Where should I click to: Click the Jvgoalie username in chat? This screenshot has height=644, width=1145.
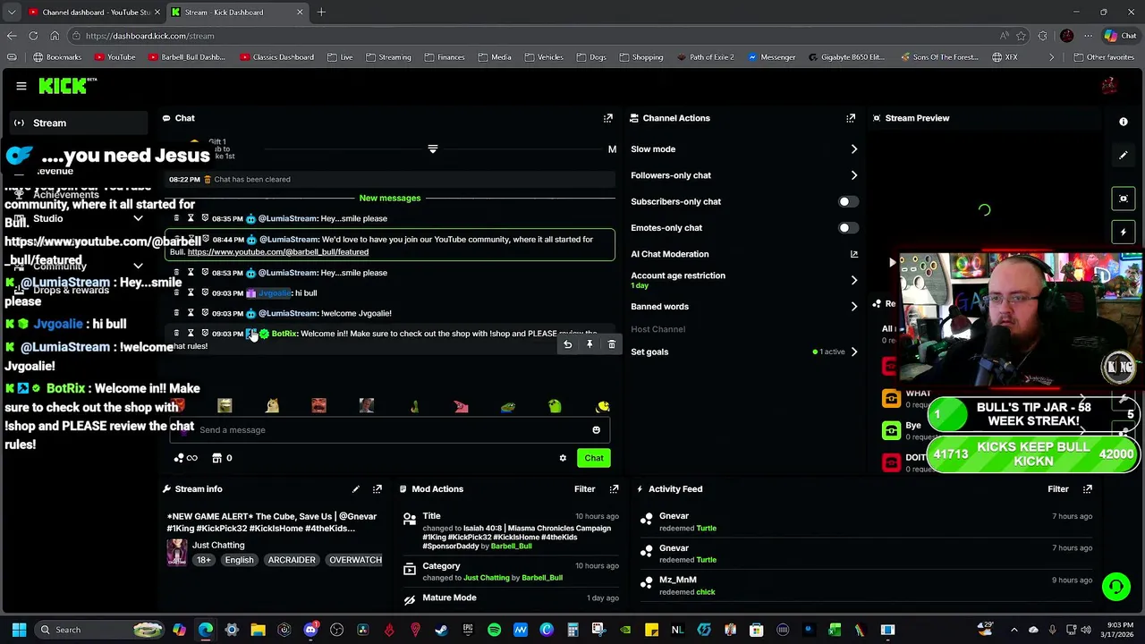click(275, 293)
